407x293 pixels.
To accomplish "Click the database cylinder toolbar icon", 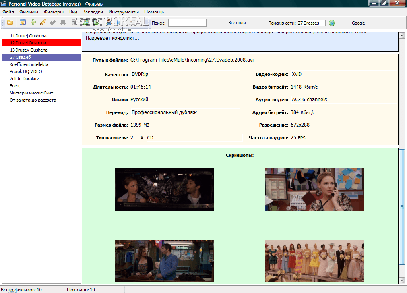I will (x=74, y=23).
